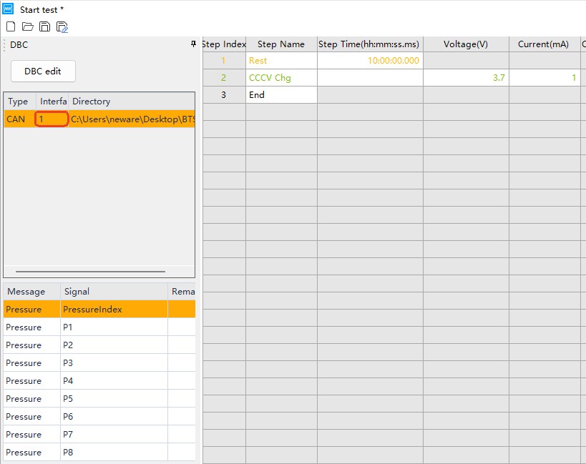The width and height of the screenshot is (586, 464).
Task: Open a file with the folder icon
Action: pos(28,27)
